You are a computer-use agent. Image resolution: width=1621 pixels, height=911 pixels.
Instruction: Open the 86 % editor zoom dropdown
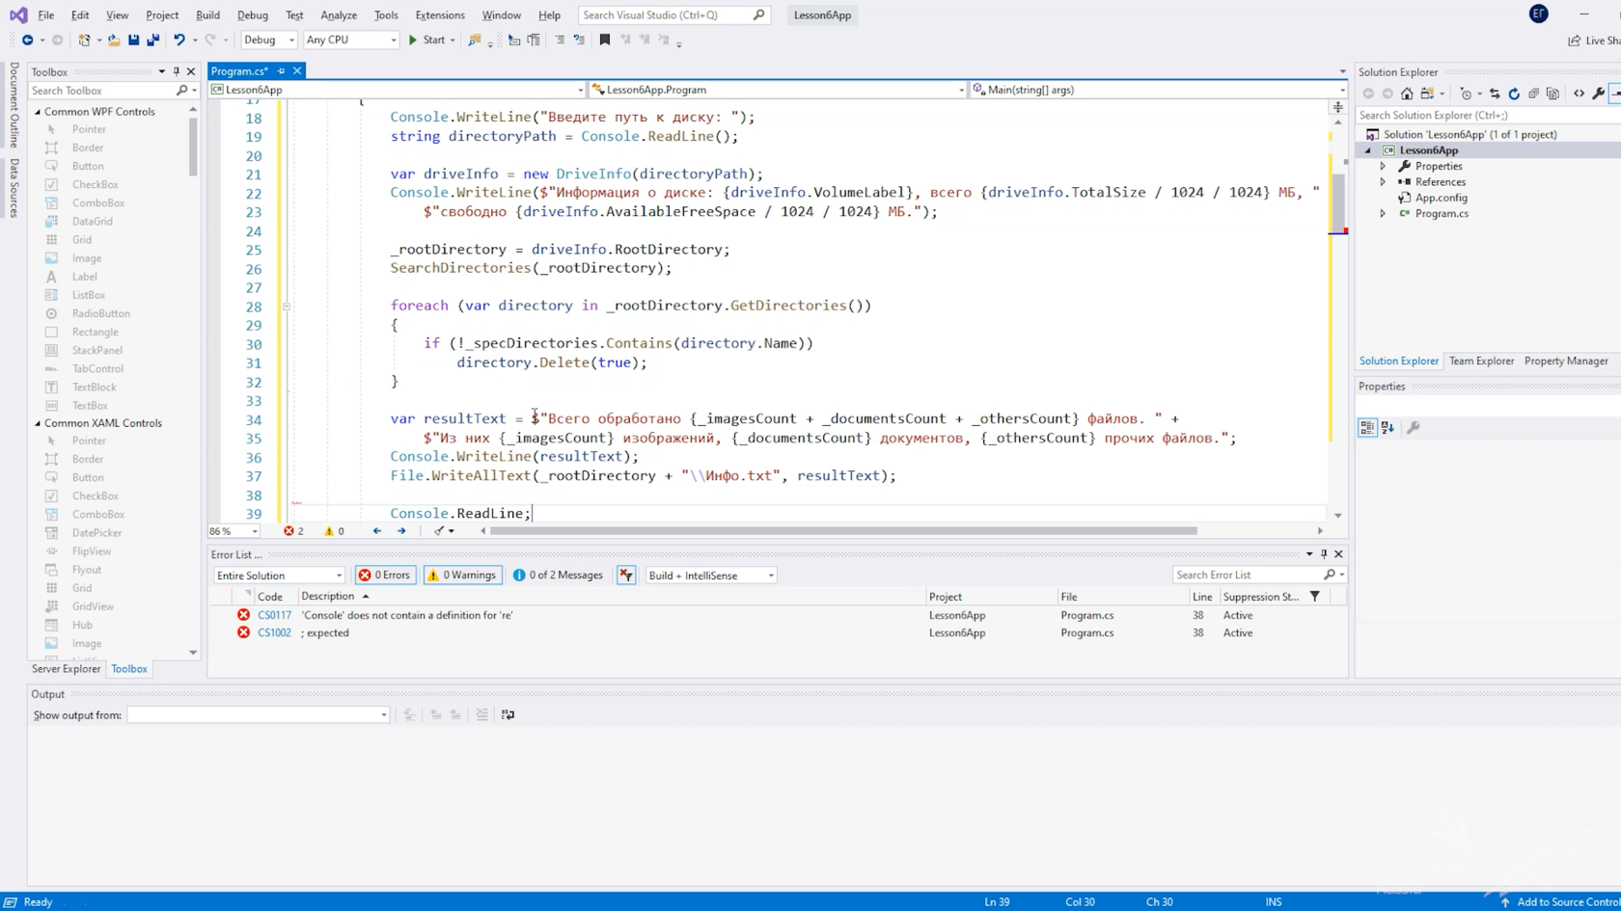[x=234, y=531]
